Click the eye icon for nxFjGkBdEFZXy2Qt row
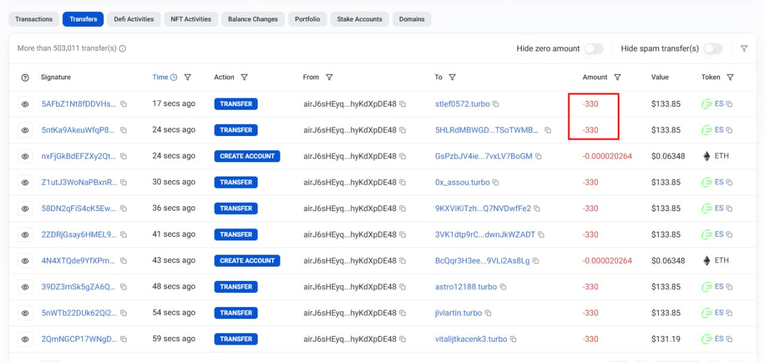 [x=25, y=156]
